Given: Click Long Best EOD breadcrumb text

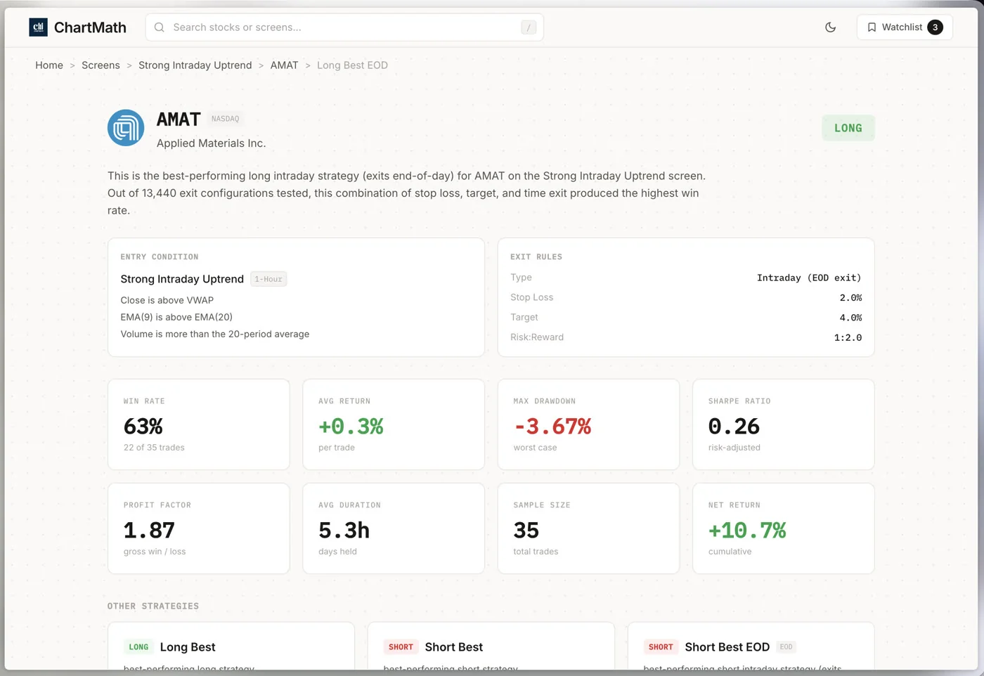Looking at the screenshot, I should click(x=352, y=65).
